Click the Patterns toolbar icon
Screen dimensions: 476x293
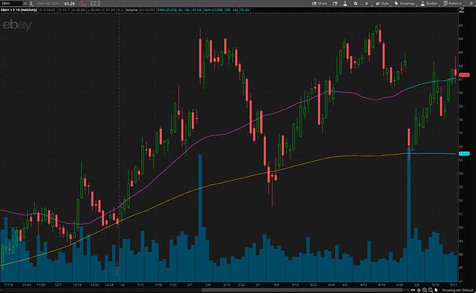point(445,3)
